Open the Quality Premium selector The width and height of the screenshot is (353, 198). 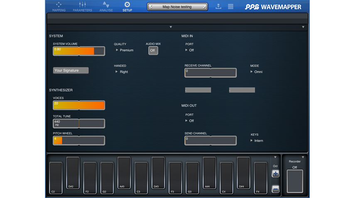click(x=125, y=50)
